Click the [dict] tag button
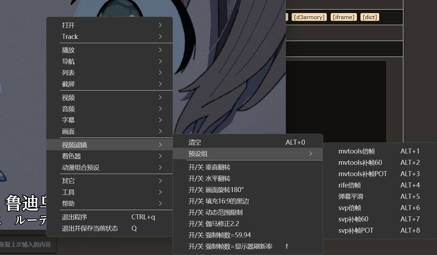This screenshot has width=437, height=255. [x=370, y=17]
